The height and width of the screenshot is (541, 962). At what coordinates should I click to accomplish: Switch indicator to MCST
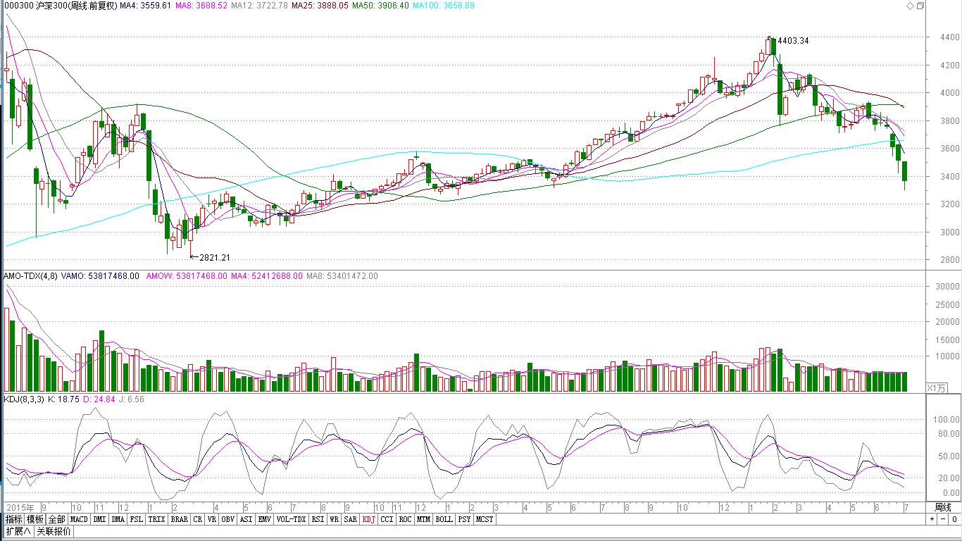(485, 519)
